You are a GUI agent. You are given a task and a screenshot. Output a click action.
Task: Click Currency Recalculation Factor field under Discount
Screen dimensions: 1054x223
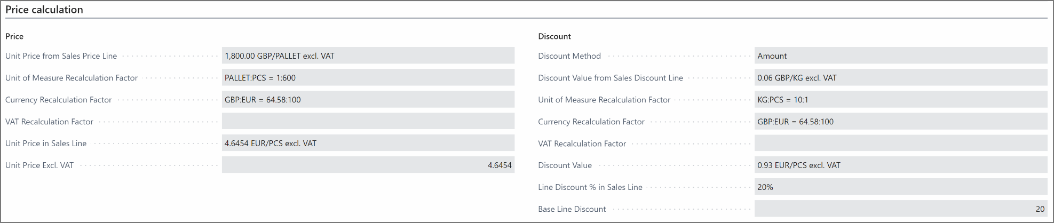[x=900, y=122]
